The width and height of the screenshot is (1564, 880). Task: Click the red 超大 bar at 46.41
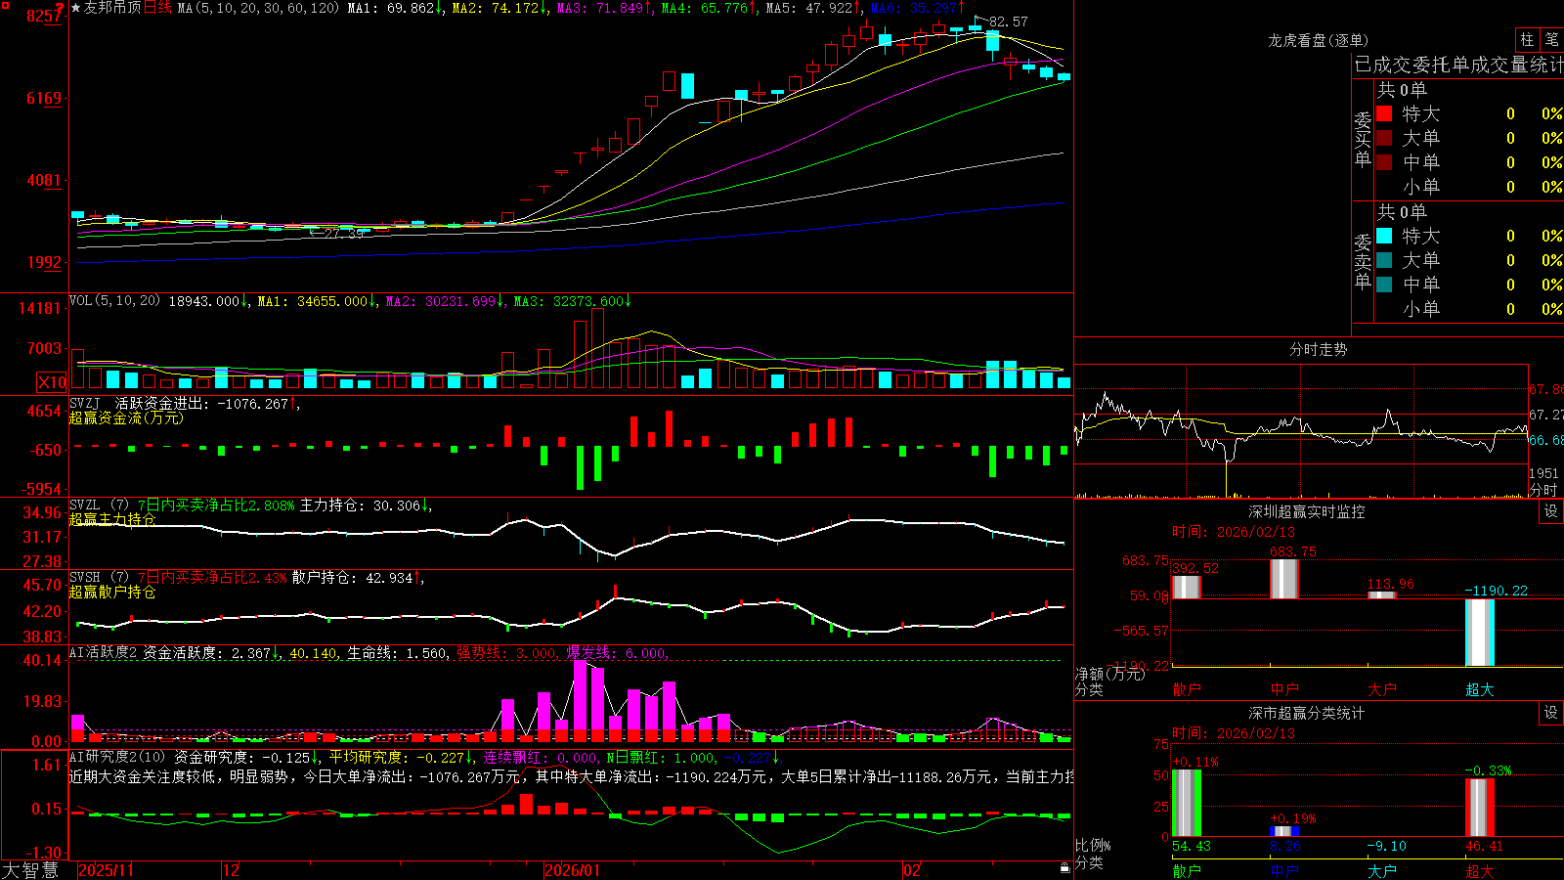[1479, 808]
